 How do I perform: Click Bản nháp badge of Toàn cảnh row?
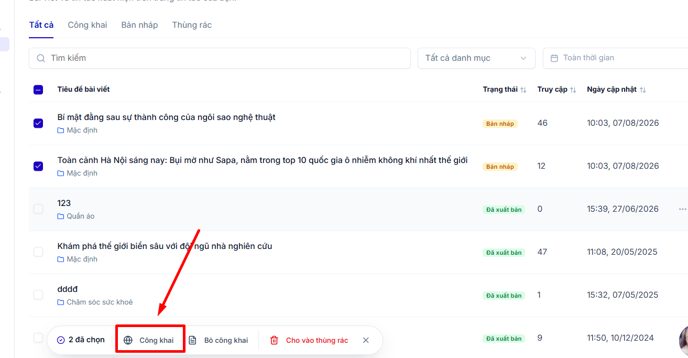tap(500, 167)
